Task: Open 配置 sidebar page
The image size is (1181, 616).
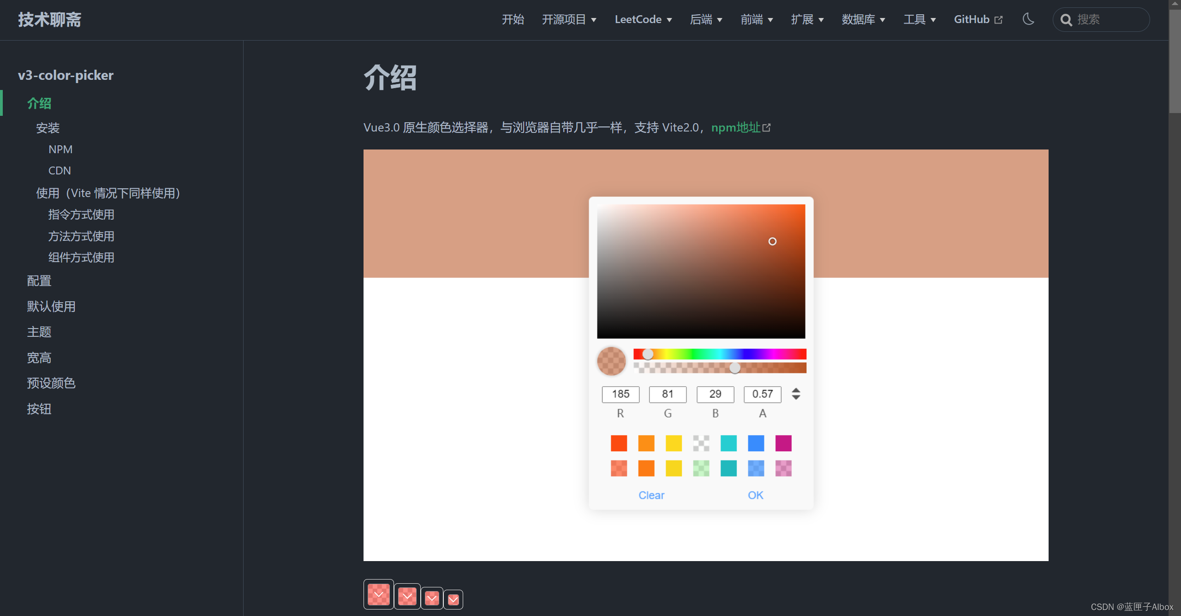Action: (39, 281)
